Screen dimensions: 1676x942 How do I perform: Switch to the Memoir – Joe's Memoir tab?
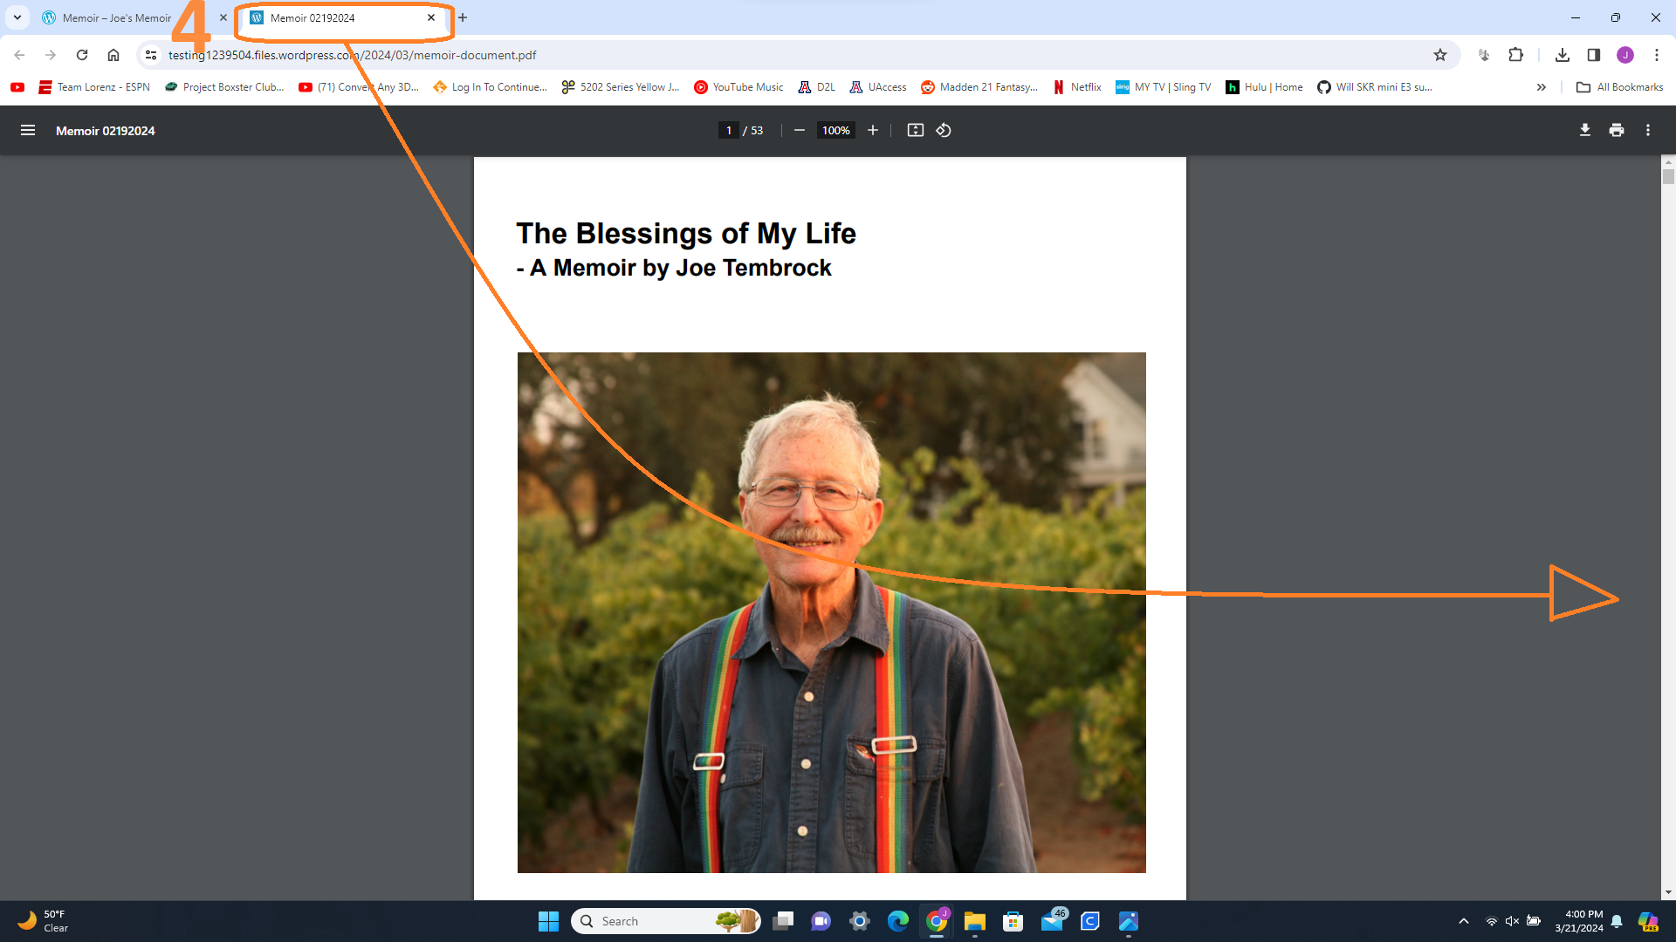(x=116, y=17)
